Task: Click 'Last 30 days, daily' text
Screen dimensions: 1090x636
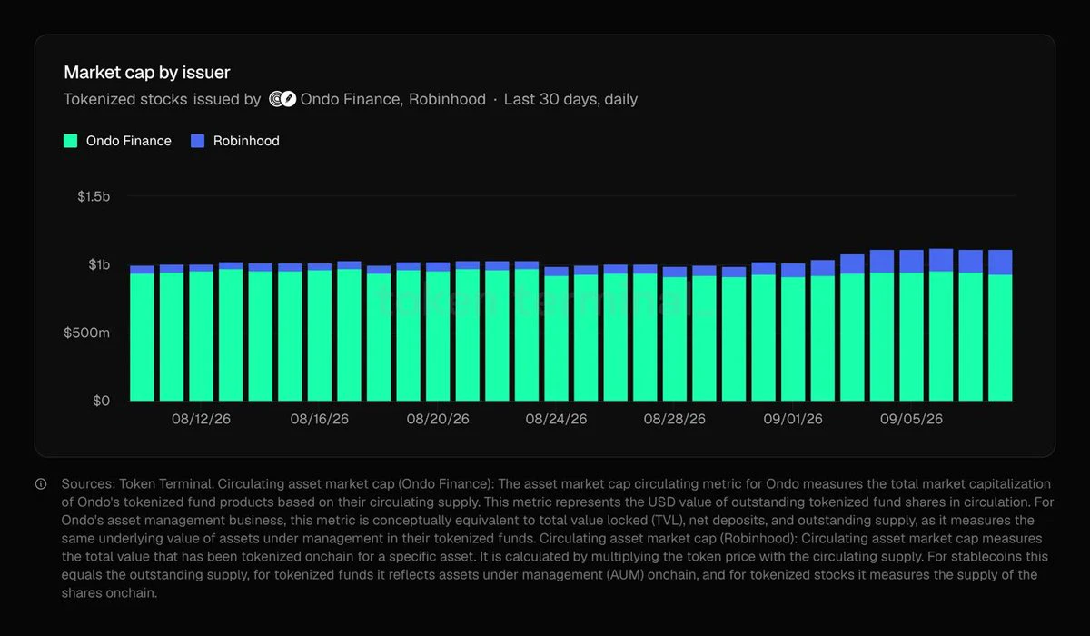Action: 570,99
